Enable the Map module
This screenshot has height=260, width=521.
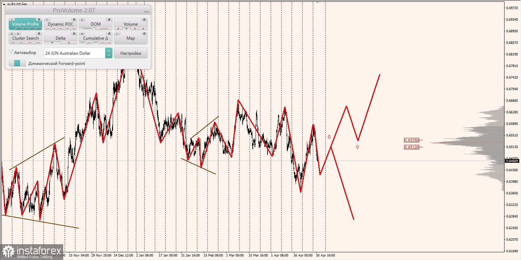(x=131, y=38)
